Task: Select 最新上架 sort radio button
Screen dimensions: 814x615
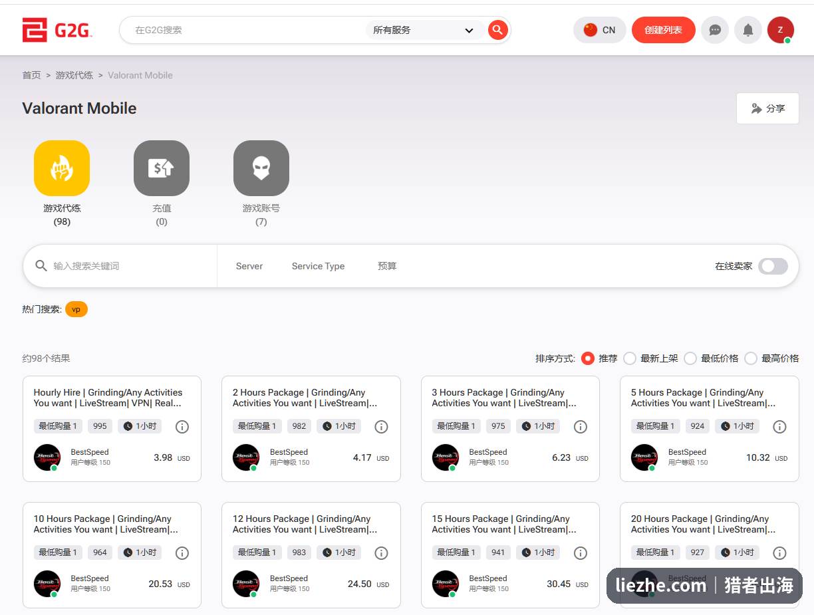Action: 630,358
